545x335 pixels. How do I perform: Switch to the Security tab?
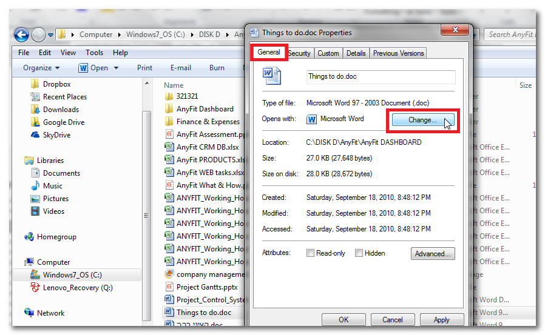[299, 53]
